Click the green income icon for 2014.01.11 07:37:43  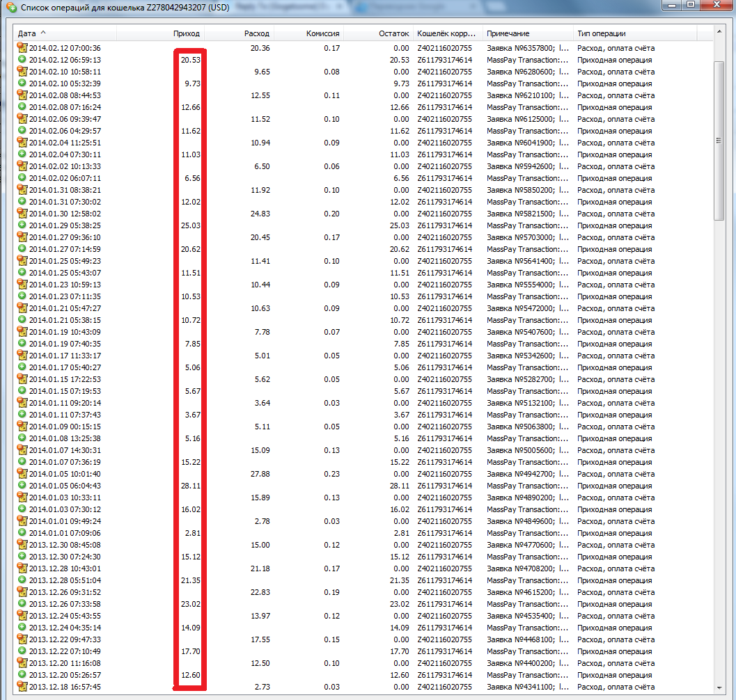point(22,414)
